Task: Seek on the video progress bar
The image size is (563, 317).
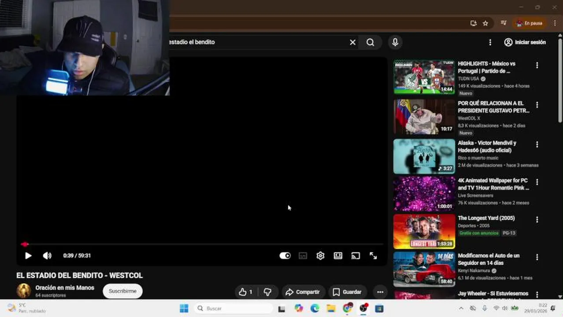Action: pyautogui.click(x=202, y=244)
